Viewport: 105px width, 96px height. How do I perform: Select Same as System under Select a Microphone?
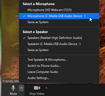point(59,22)
